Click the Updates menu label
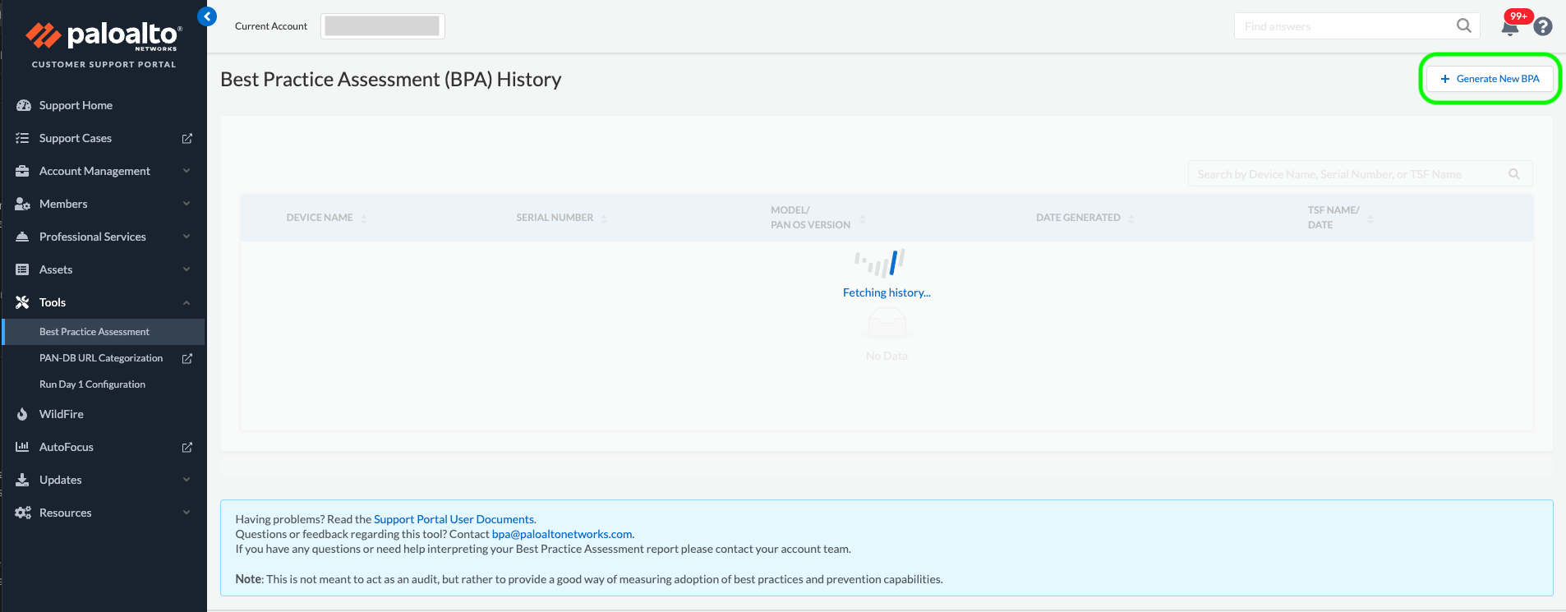 click(x=60, y=480)
